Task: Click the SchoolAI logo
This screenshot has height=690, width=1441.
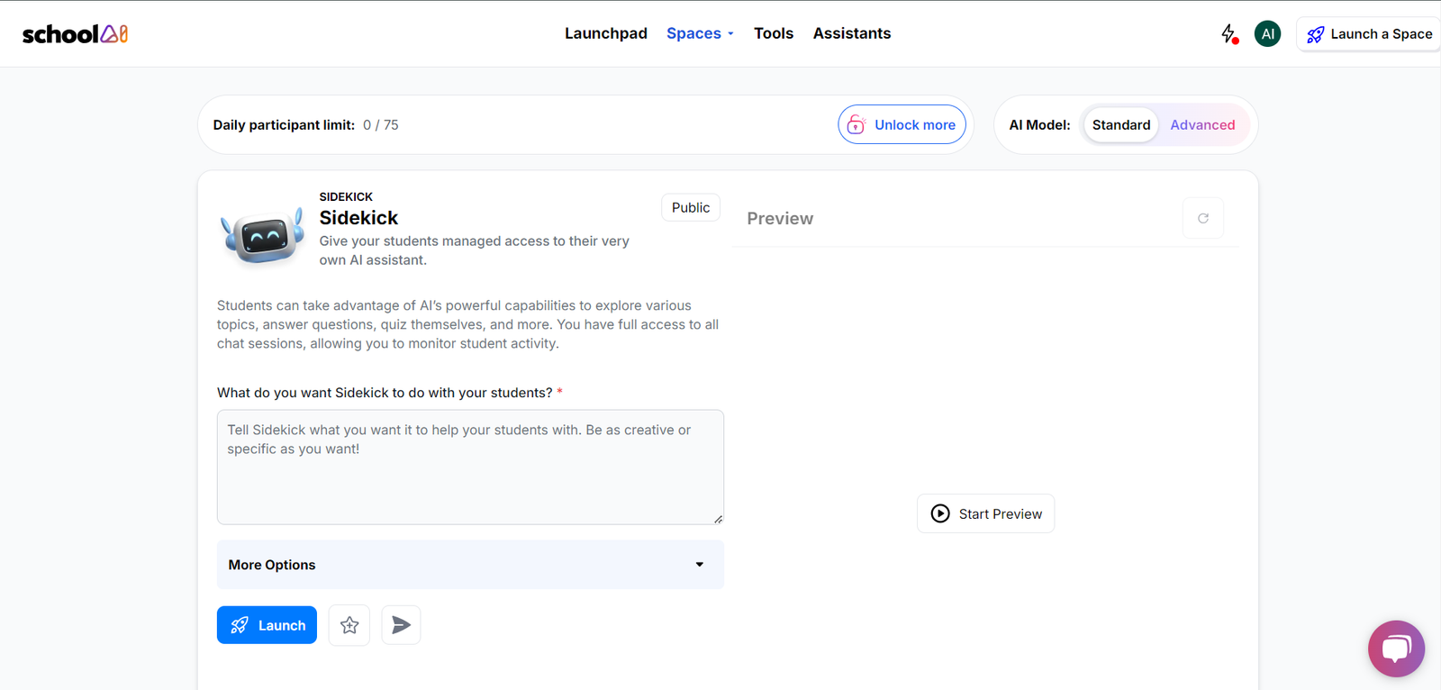Action: pos(75,34)
